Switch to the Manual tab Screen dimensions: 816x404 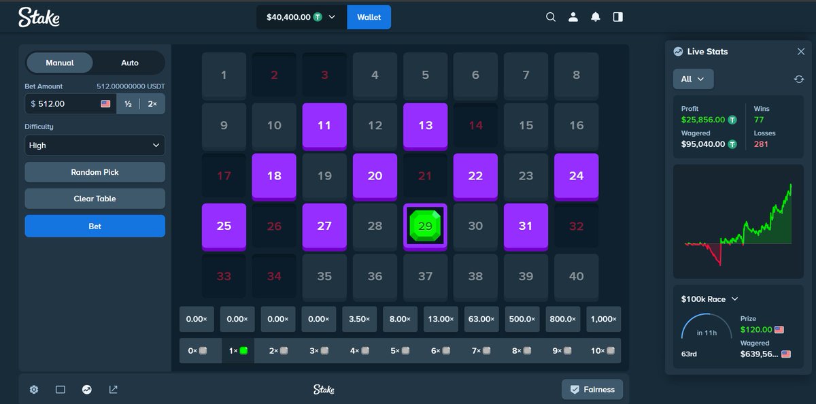(x=60, y=63)
